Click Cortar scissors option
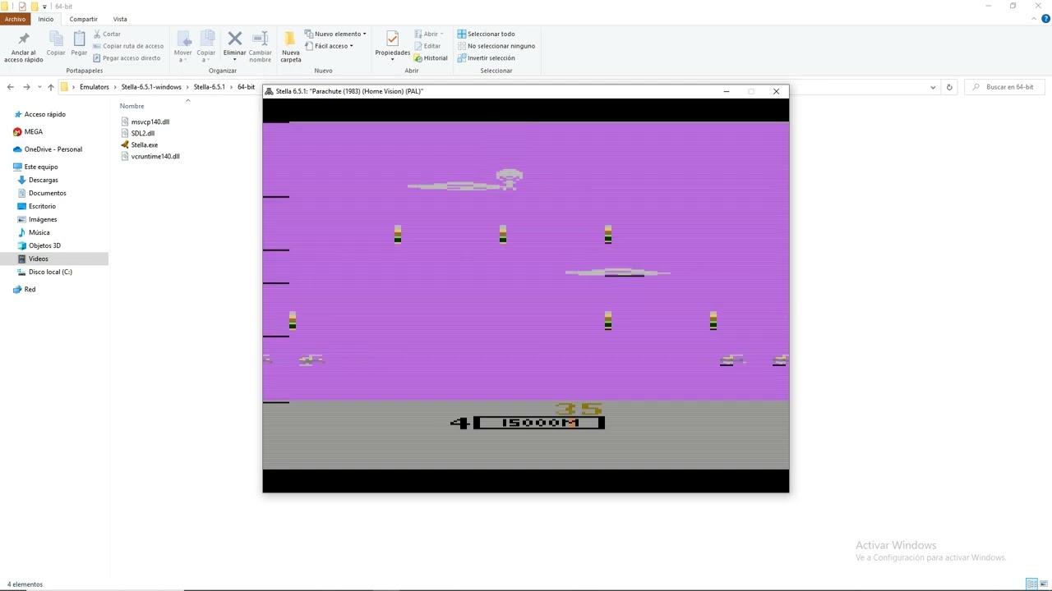This screenshot has width=1052, height=591. coord(107,34)
